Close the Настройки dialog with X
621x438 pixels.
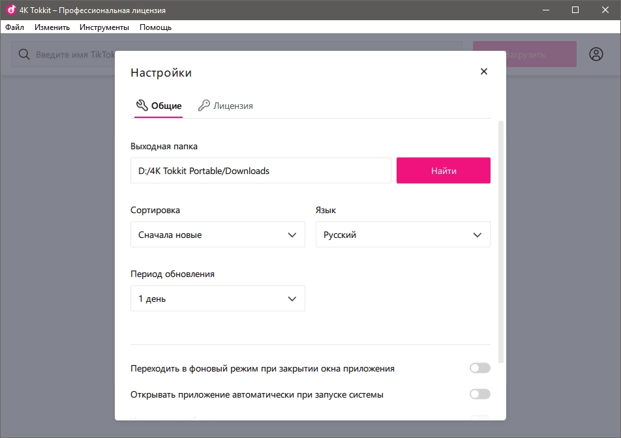(483, 72)
